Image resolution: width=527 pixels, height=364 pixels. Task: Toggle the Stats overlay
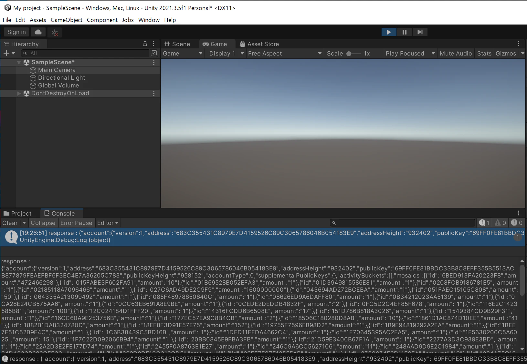pyautogui.click(x=484, y=54)
